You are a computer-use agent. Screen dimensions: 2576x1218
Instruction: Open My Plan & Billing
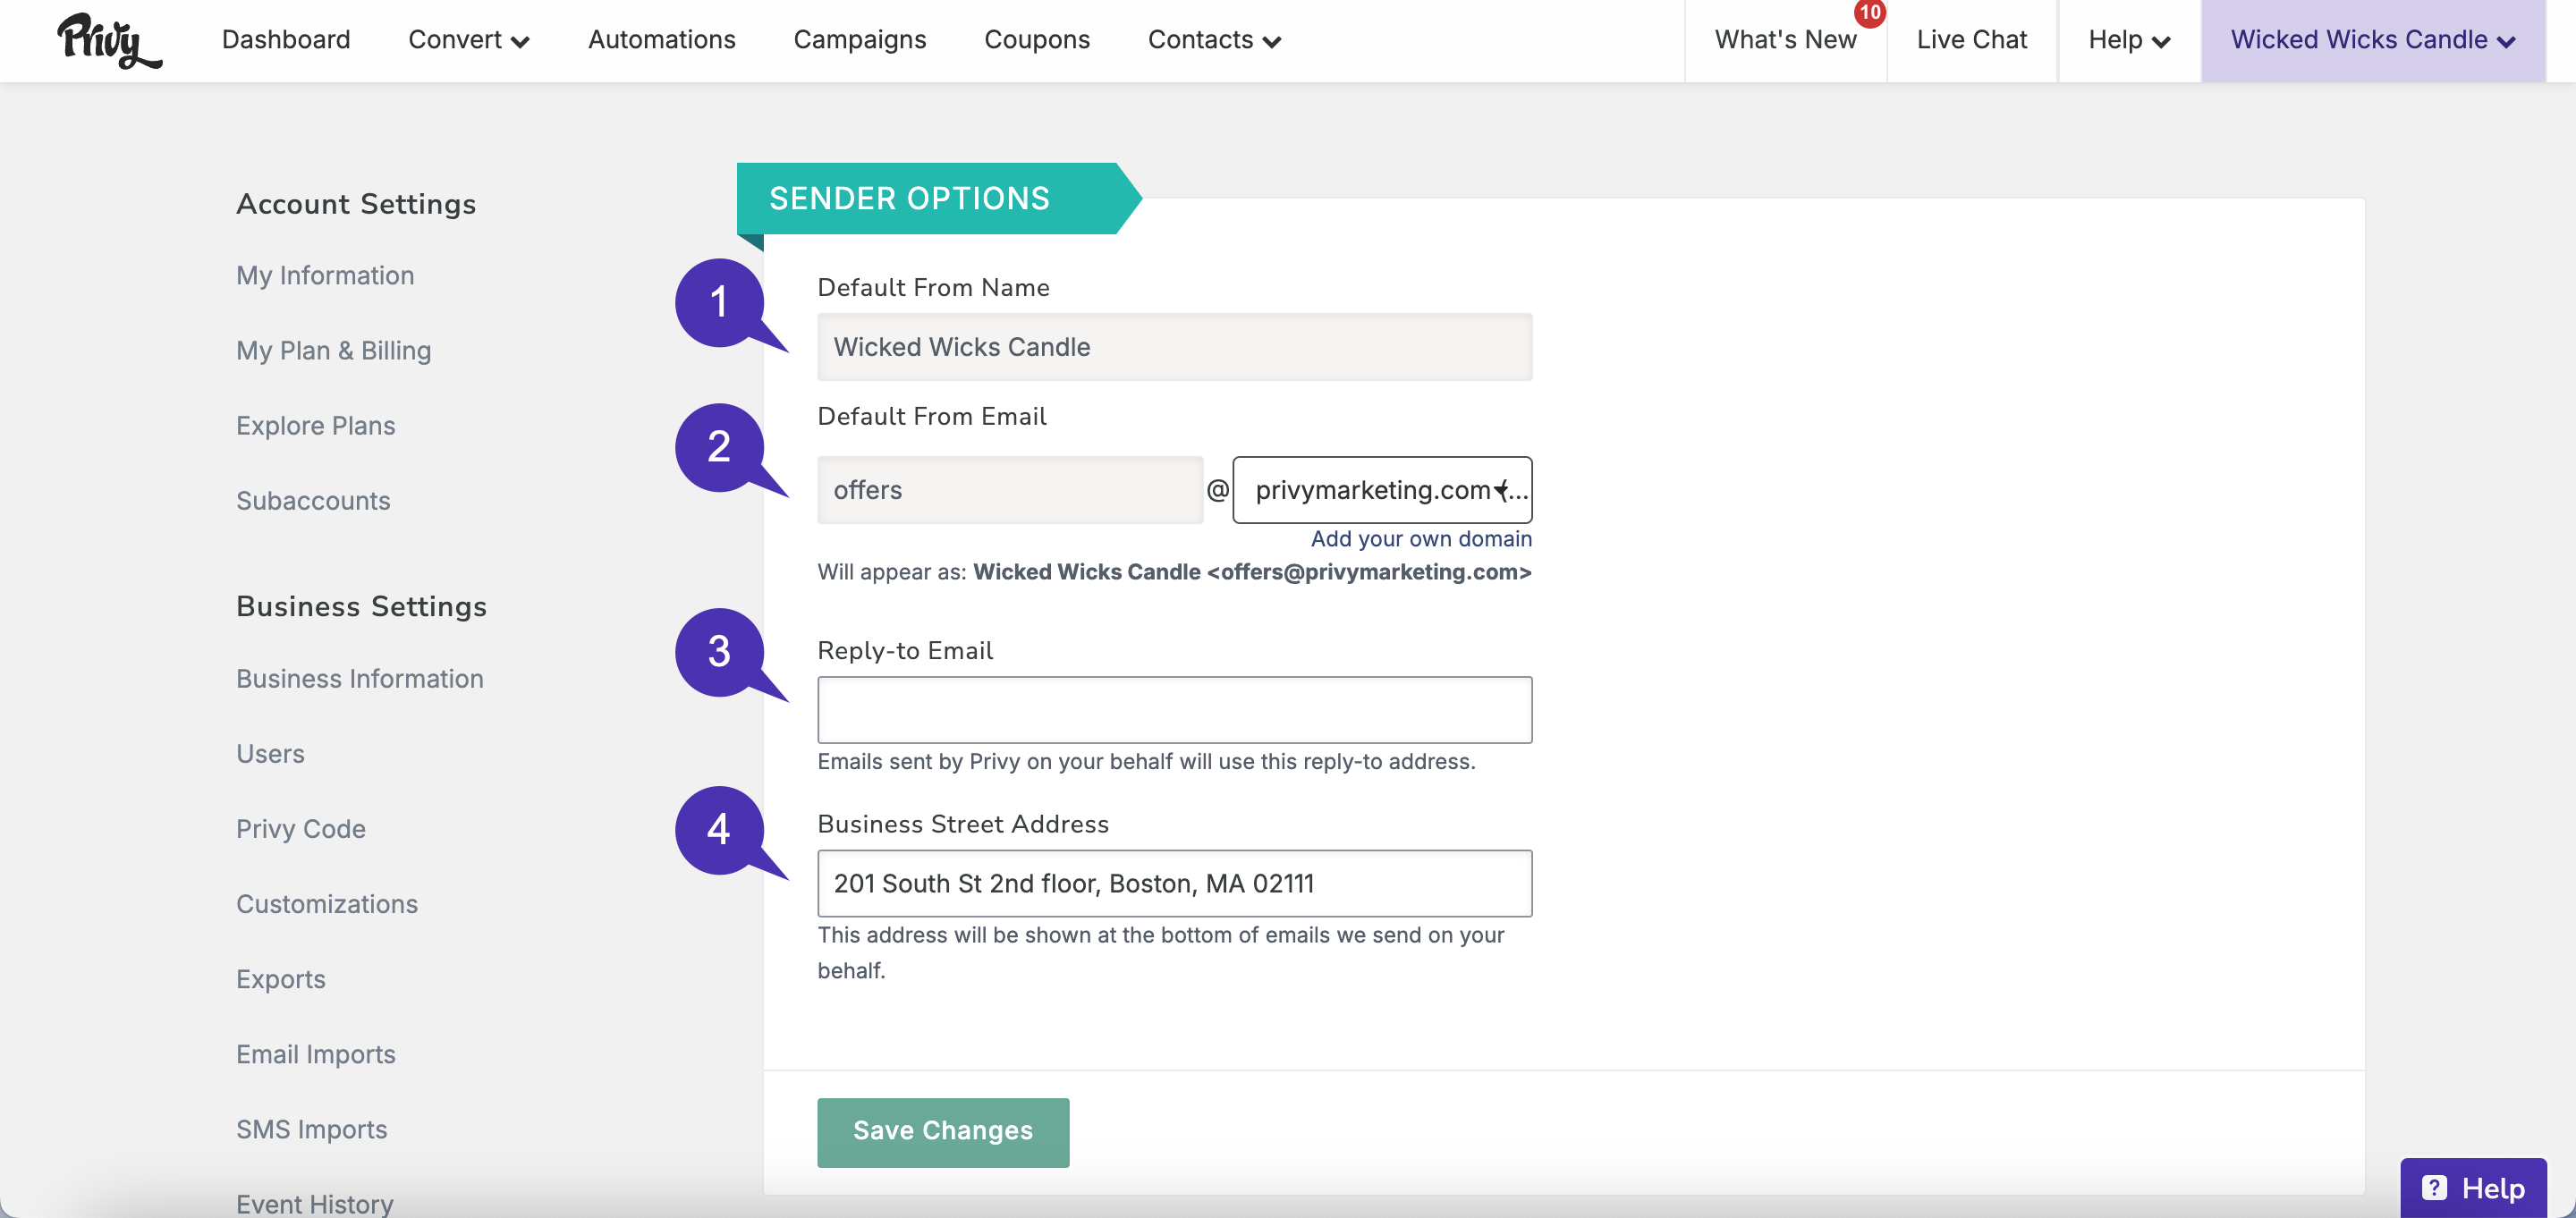(x=333, y=350)
